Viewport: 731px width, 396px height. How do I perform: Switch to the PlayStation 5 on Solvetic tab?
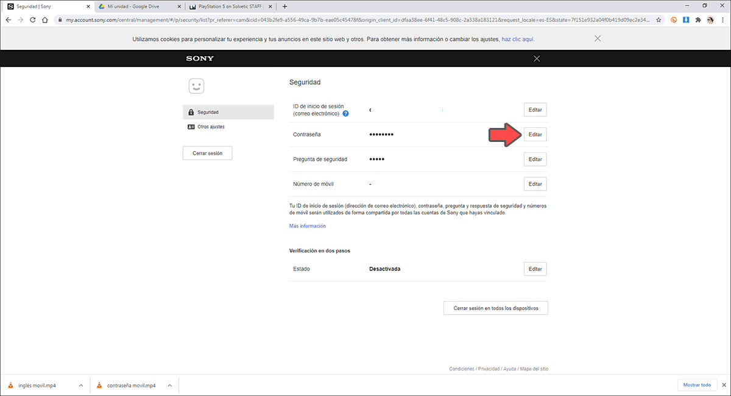[226, 6]
